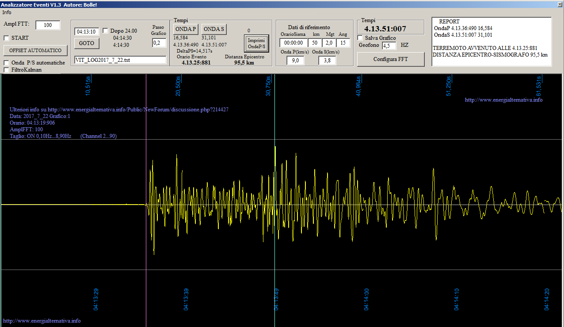Click the 61,531s top axis label
The width and height of the screenshot is (564, 327).
539,86
